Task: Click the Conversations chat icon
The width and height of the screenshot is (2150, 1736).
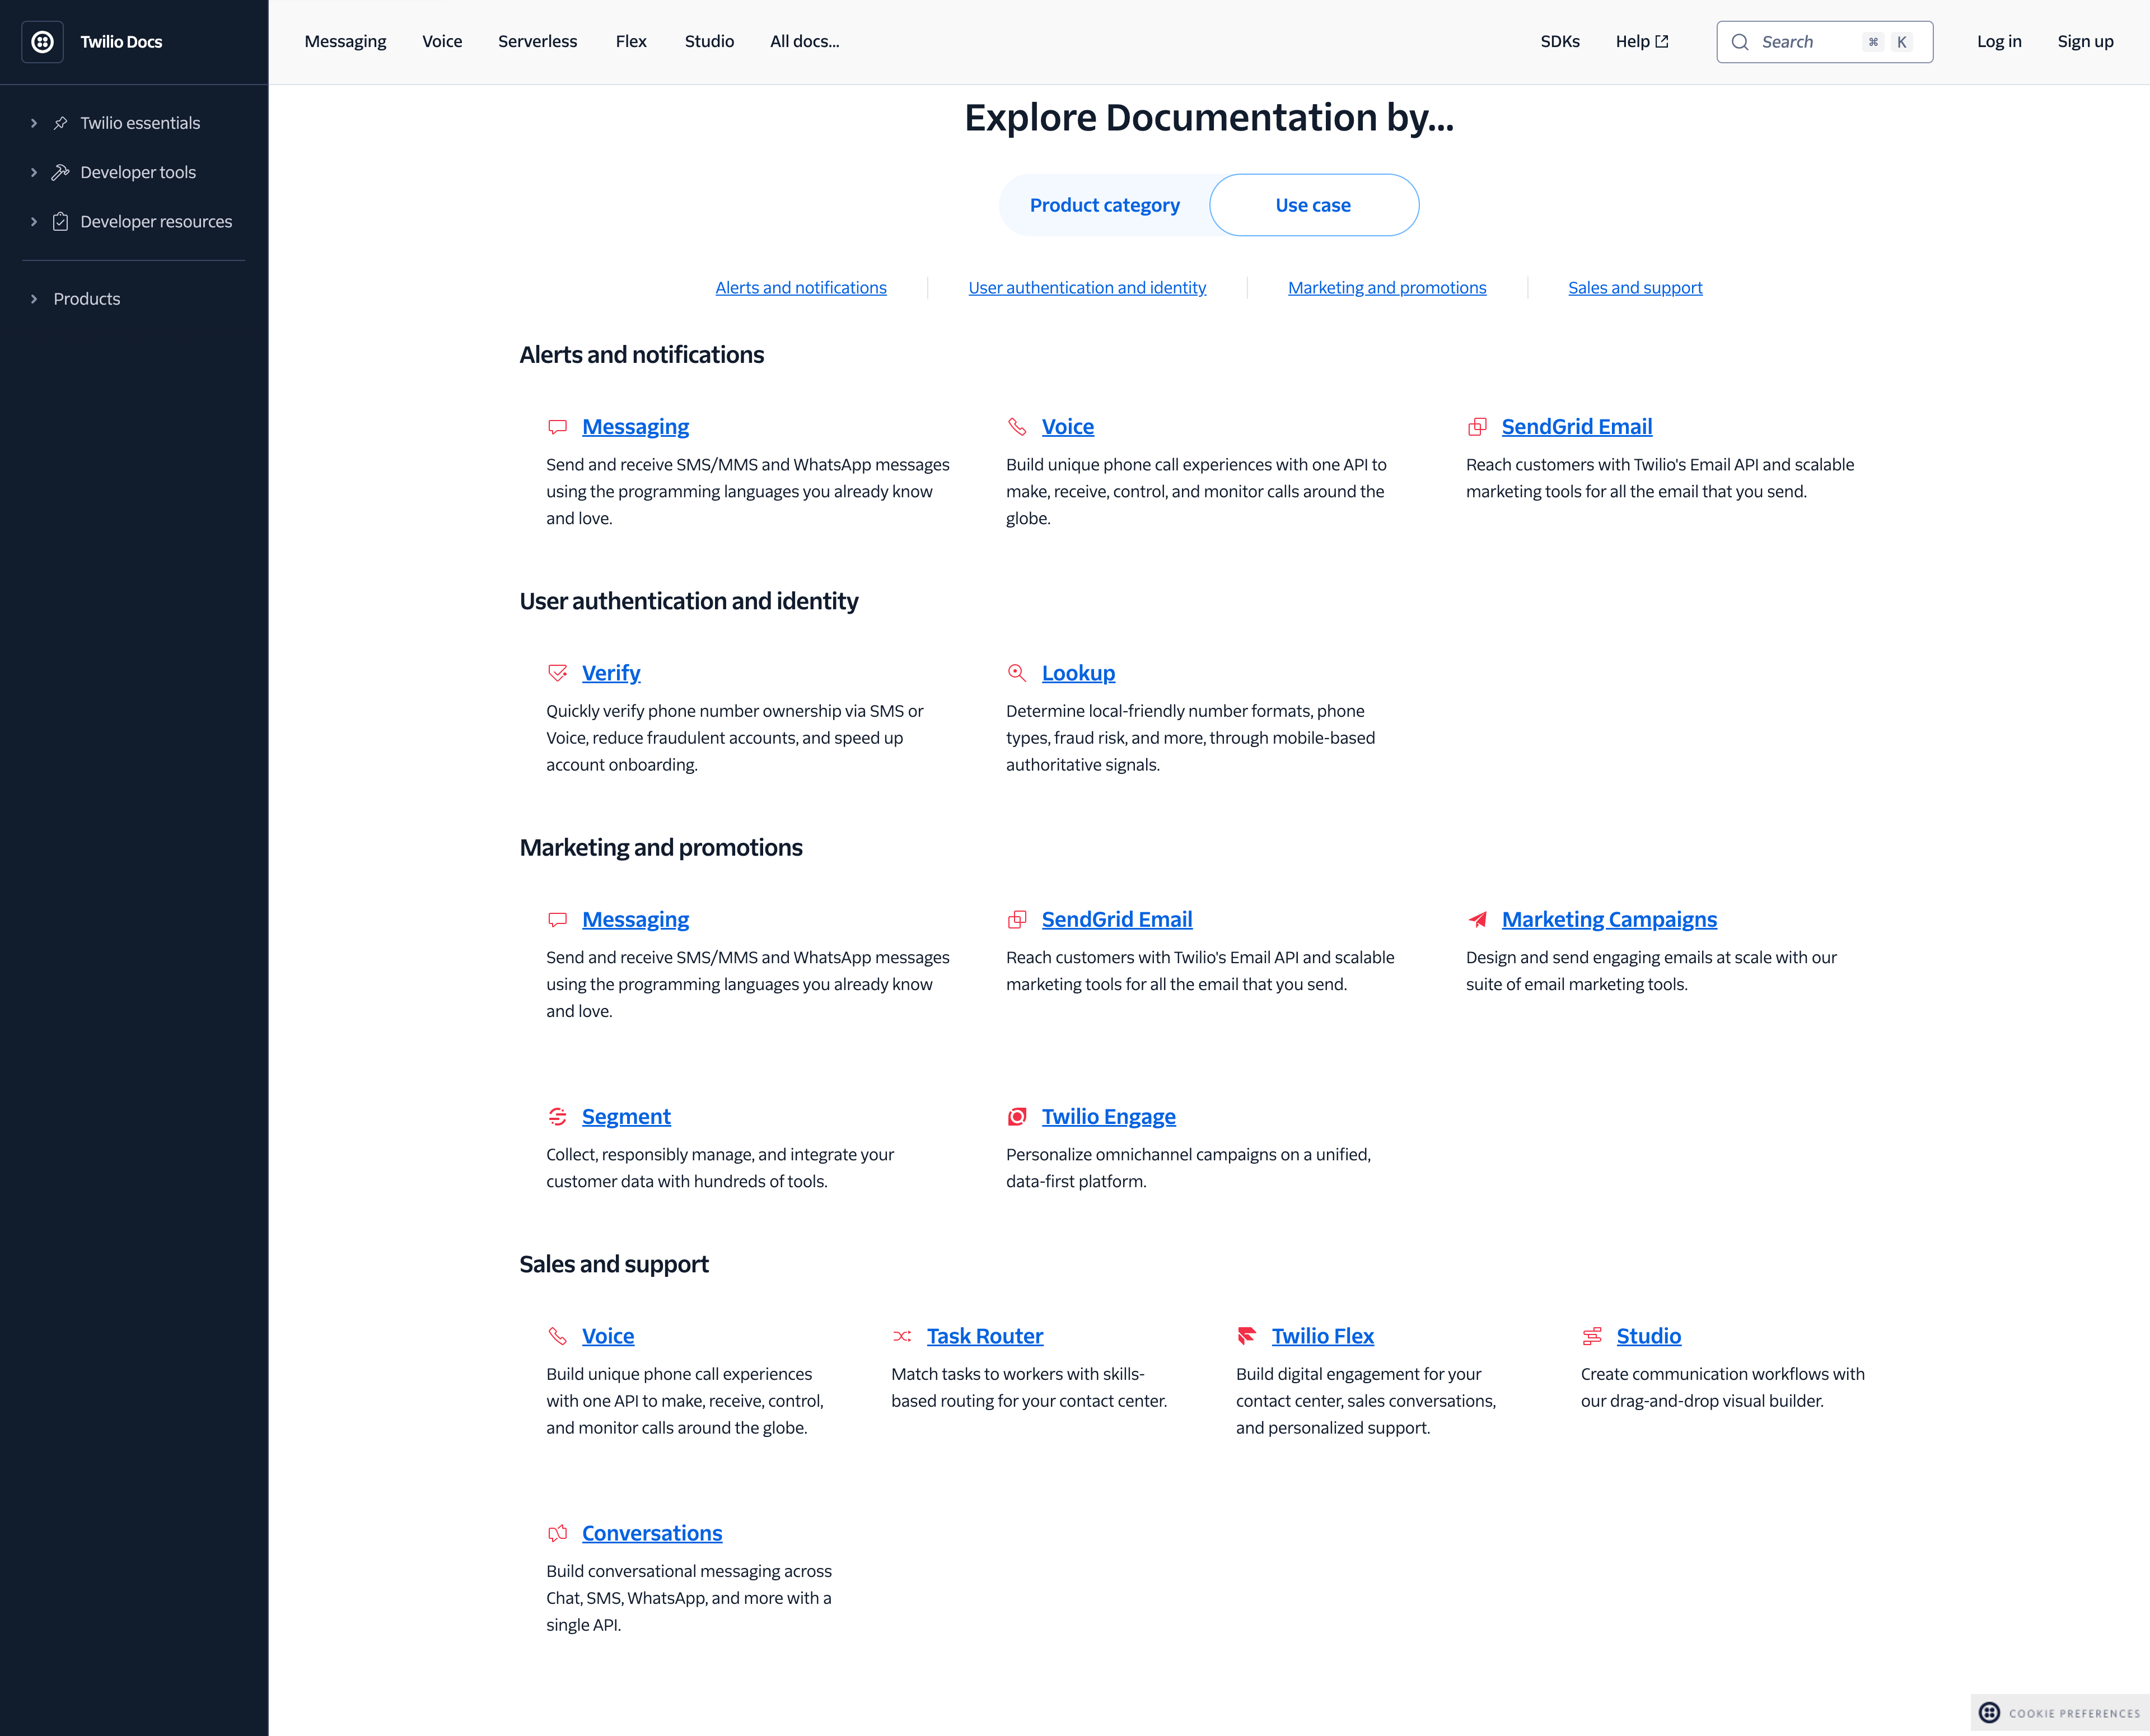Action: (557, 1533)
